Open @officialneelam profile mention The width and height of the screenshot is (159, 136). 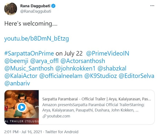coord(61,76)
